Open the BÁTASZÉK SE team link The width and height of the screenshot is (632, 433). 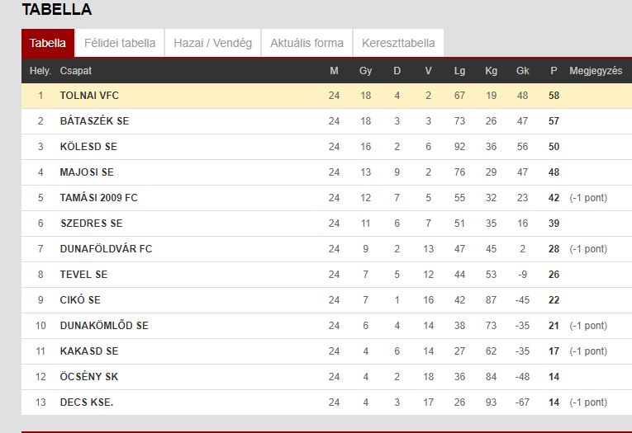coord(94,120)
